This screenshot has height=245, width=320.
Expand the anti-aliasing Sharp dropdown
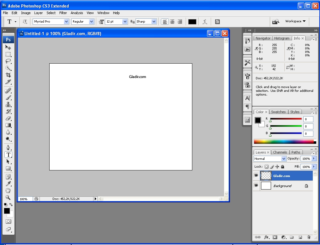click(x=154, y=22)
